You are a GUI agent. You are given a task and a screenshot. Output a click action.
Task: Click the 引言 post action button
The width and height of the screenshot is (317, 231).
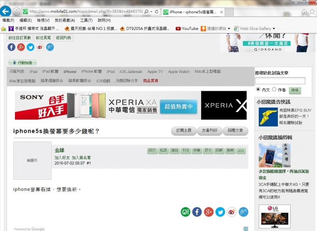(x=186, y=150)
